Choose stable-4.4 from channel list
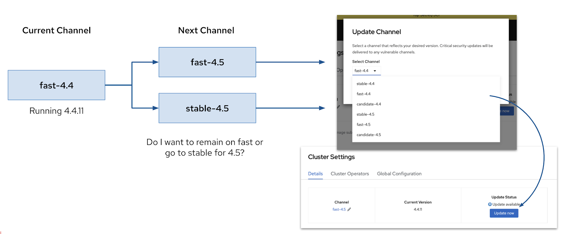 point(365,84)
